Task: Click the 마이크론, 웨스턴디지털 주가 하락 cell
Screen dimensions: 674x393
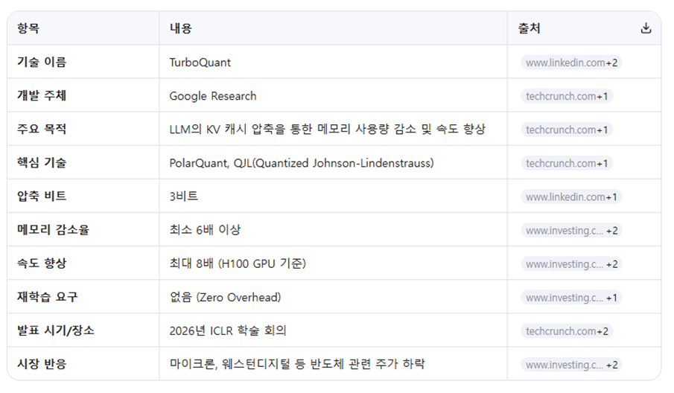Action: pyautogui.click(x=297, y=364)
